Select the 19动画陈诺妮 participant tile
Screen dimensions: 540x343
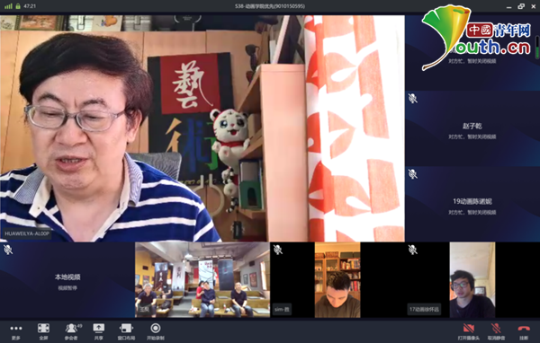click(472, 204)
